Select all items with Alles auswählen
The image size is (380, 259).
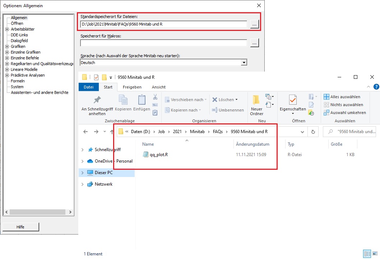click(x=342, y=97)
